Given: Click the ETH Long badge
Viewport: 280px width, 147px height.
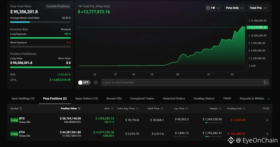Looking at the screenshot, I should tap(14, 134).
